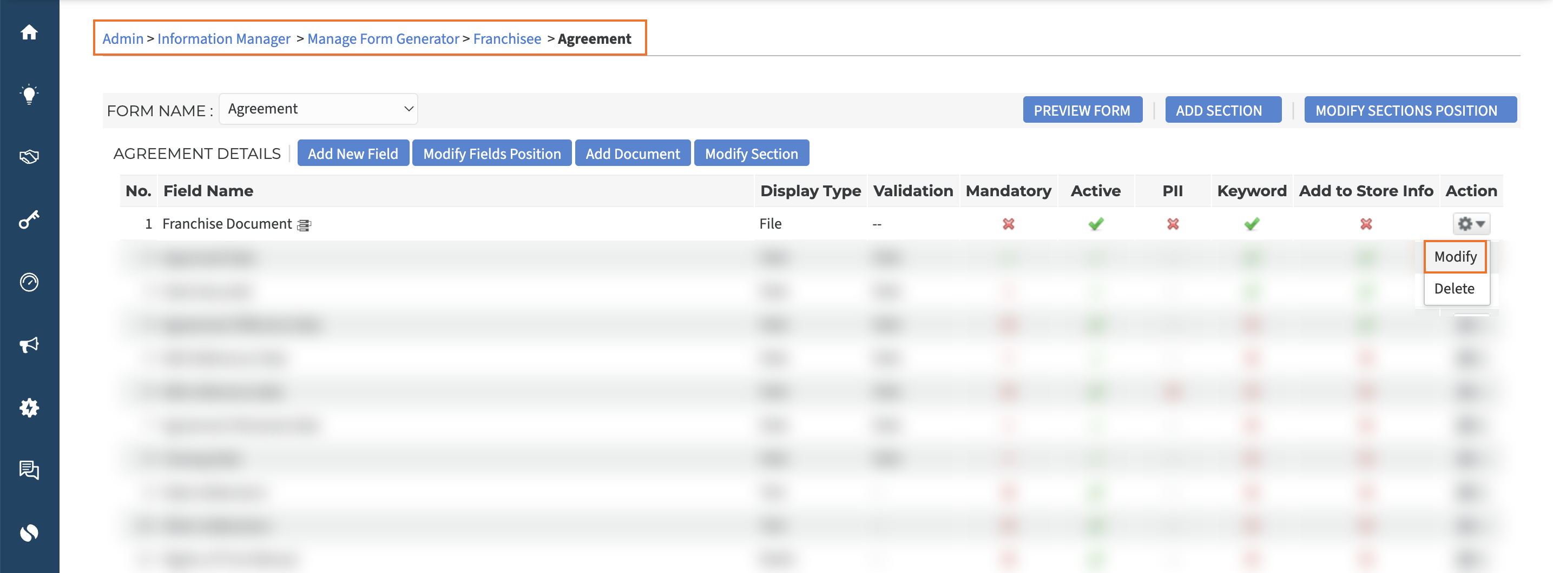Open the Manage Form Generator breadcrumb link
Screen dimensions: 1553x573
pyautogui.click(x=383, y=38)
